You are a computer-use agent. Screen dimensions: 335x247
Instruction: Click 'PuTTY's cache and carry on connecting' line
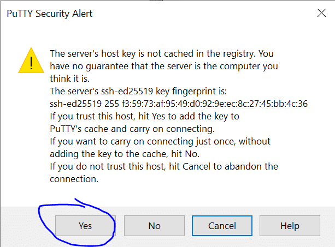point(132,129)
